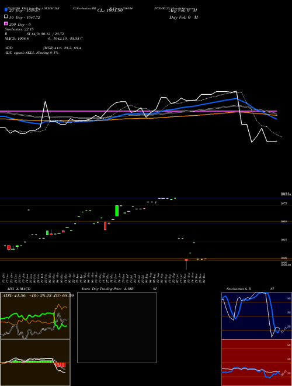292x386 pixels.
Task: Click the 'Intra Day Trading Price & MR' title
Action: [x=107, y=289]
